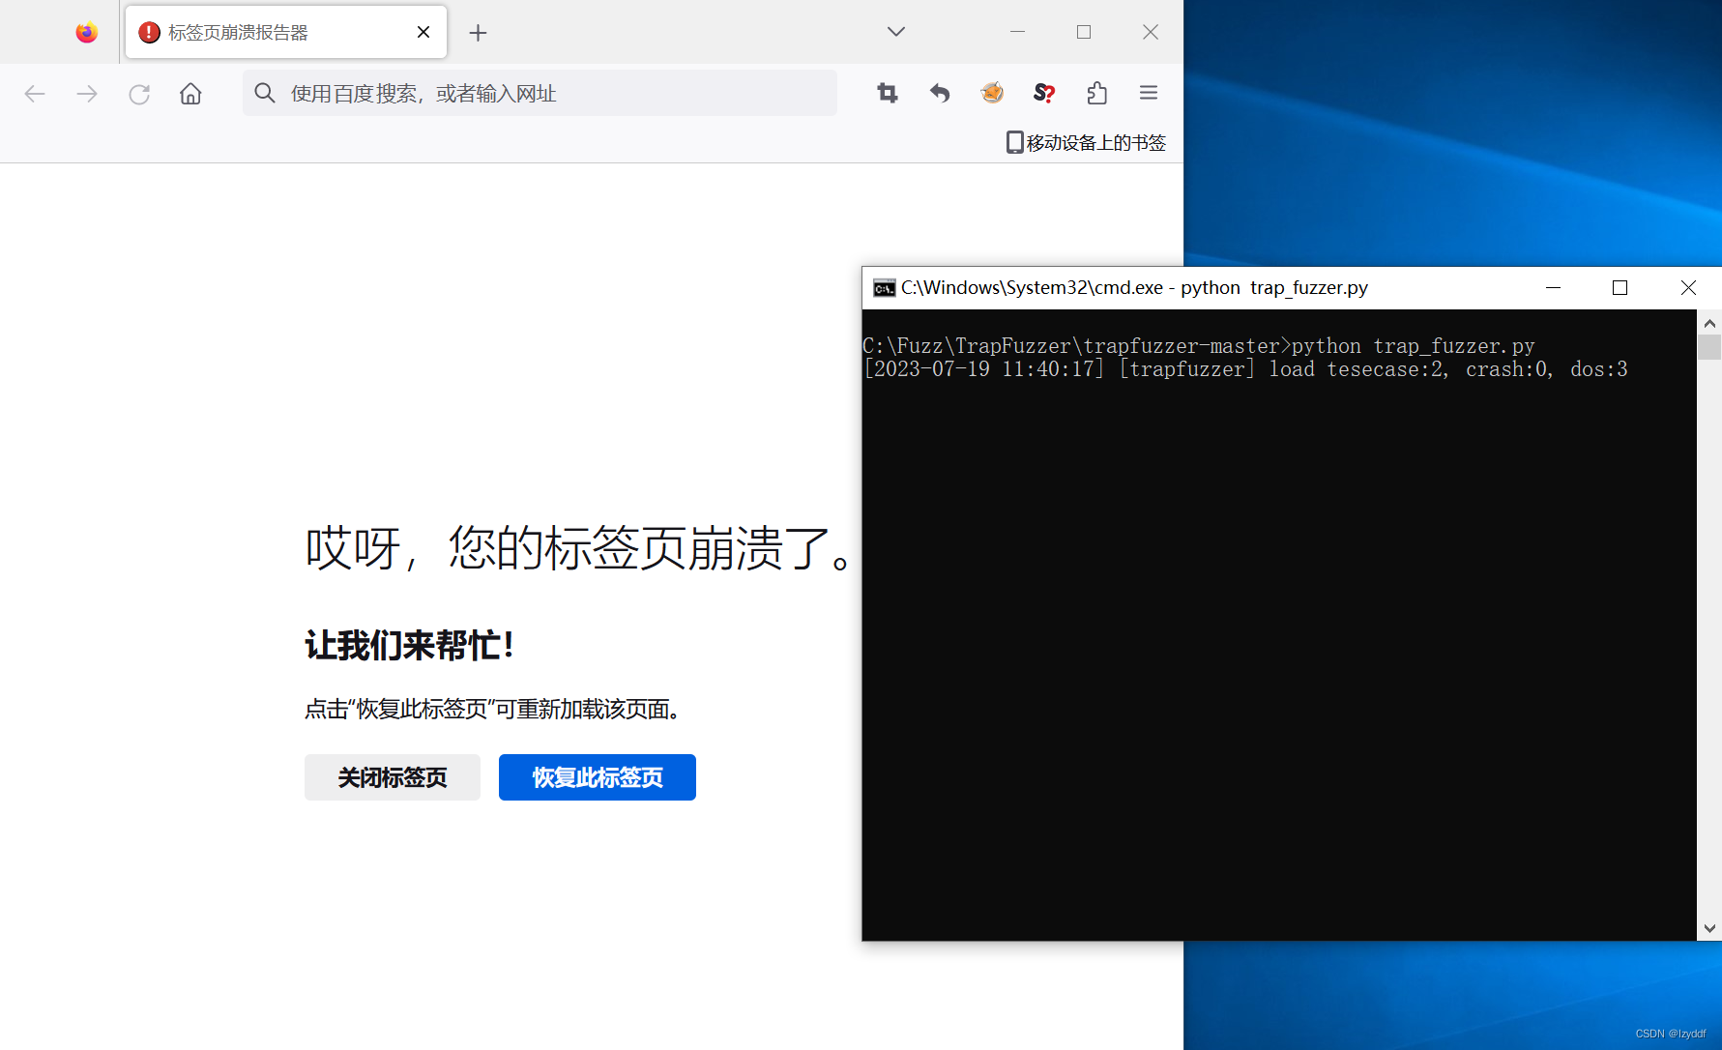
Task: Click the undo arrow toolbar icon
Action: tap(940, 93)
